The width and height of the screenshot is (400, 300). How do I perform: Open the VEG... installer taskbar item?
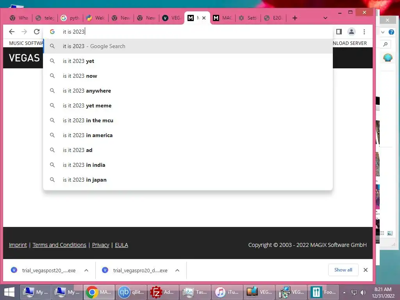coord(291,292)
